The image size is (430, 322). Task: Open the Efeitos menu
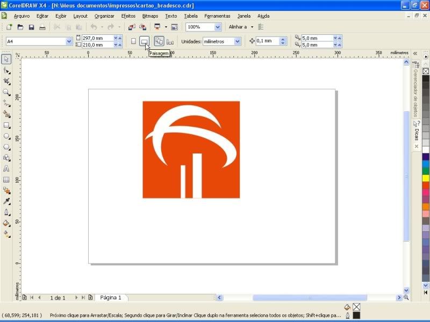pos(128,16)
